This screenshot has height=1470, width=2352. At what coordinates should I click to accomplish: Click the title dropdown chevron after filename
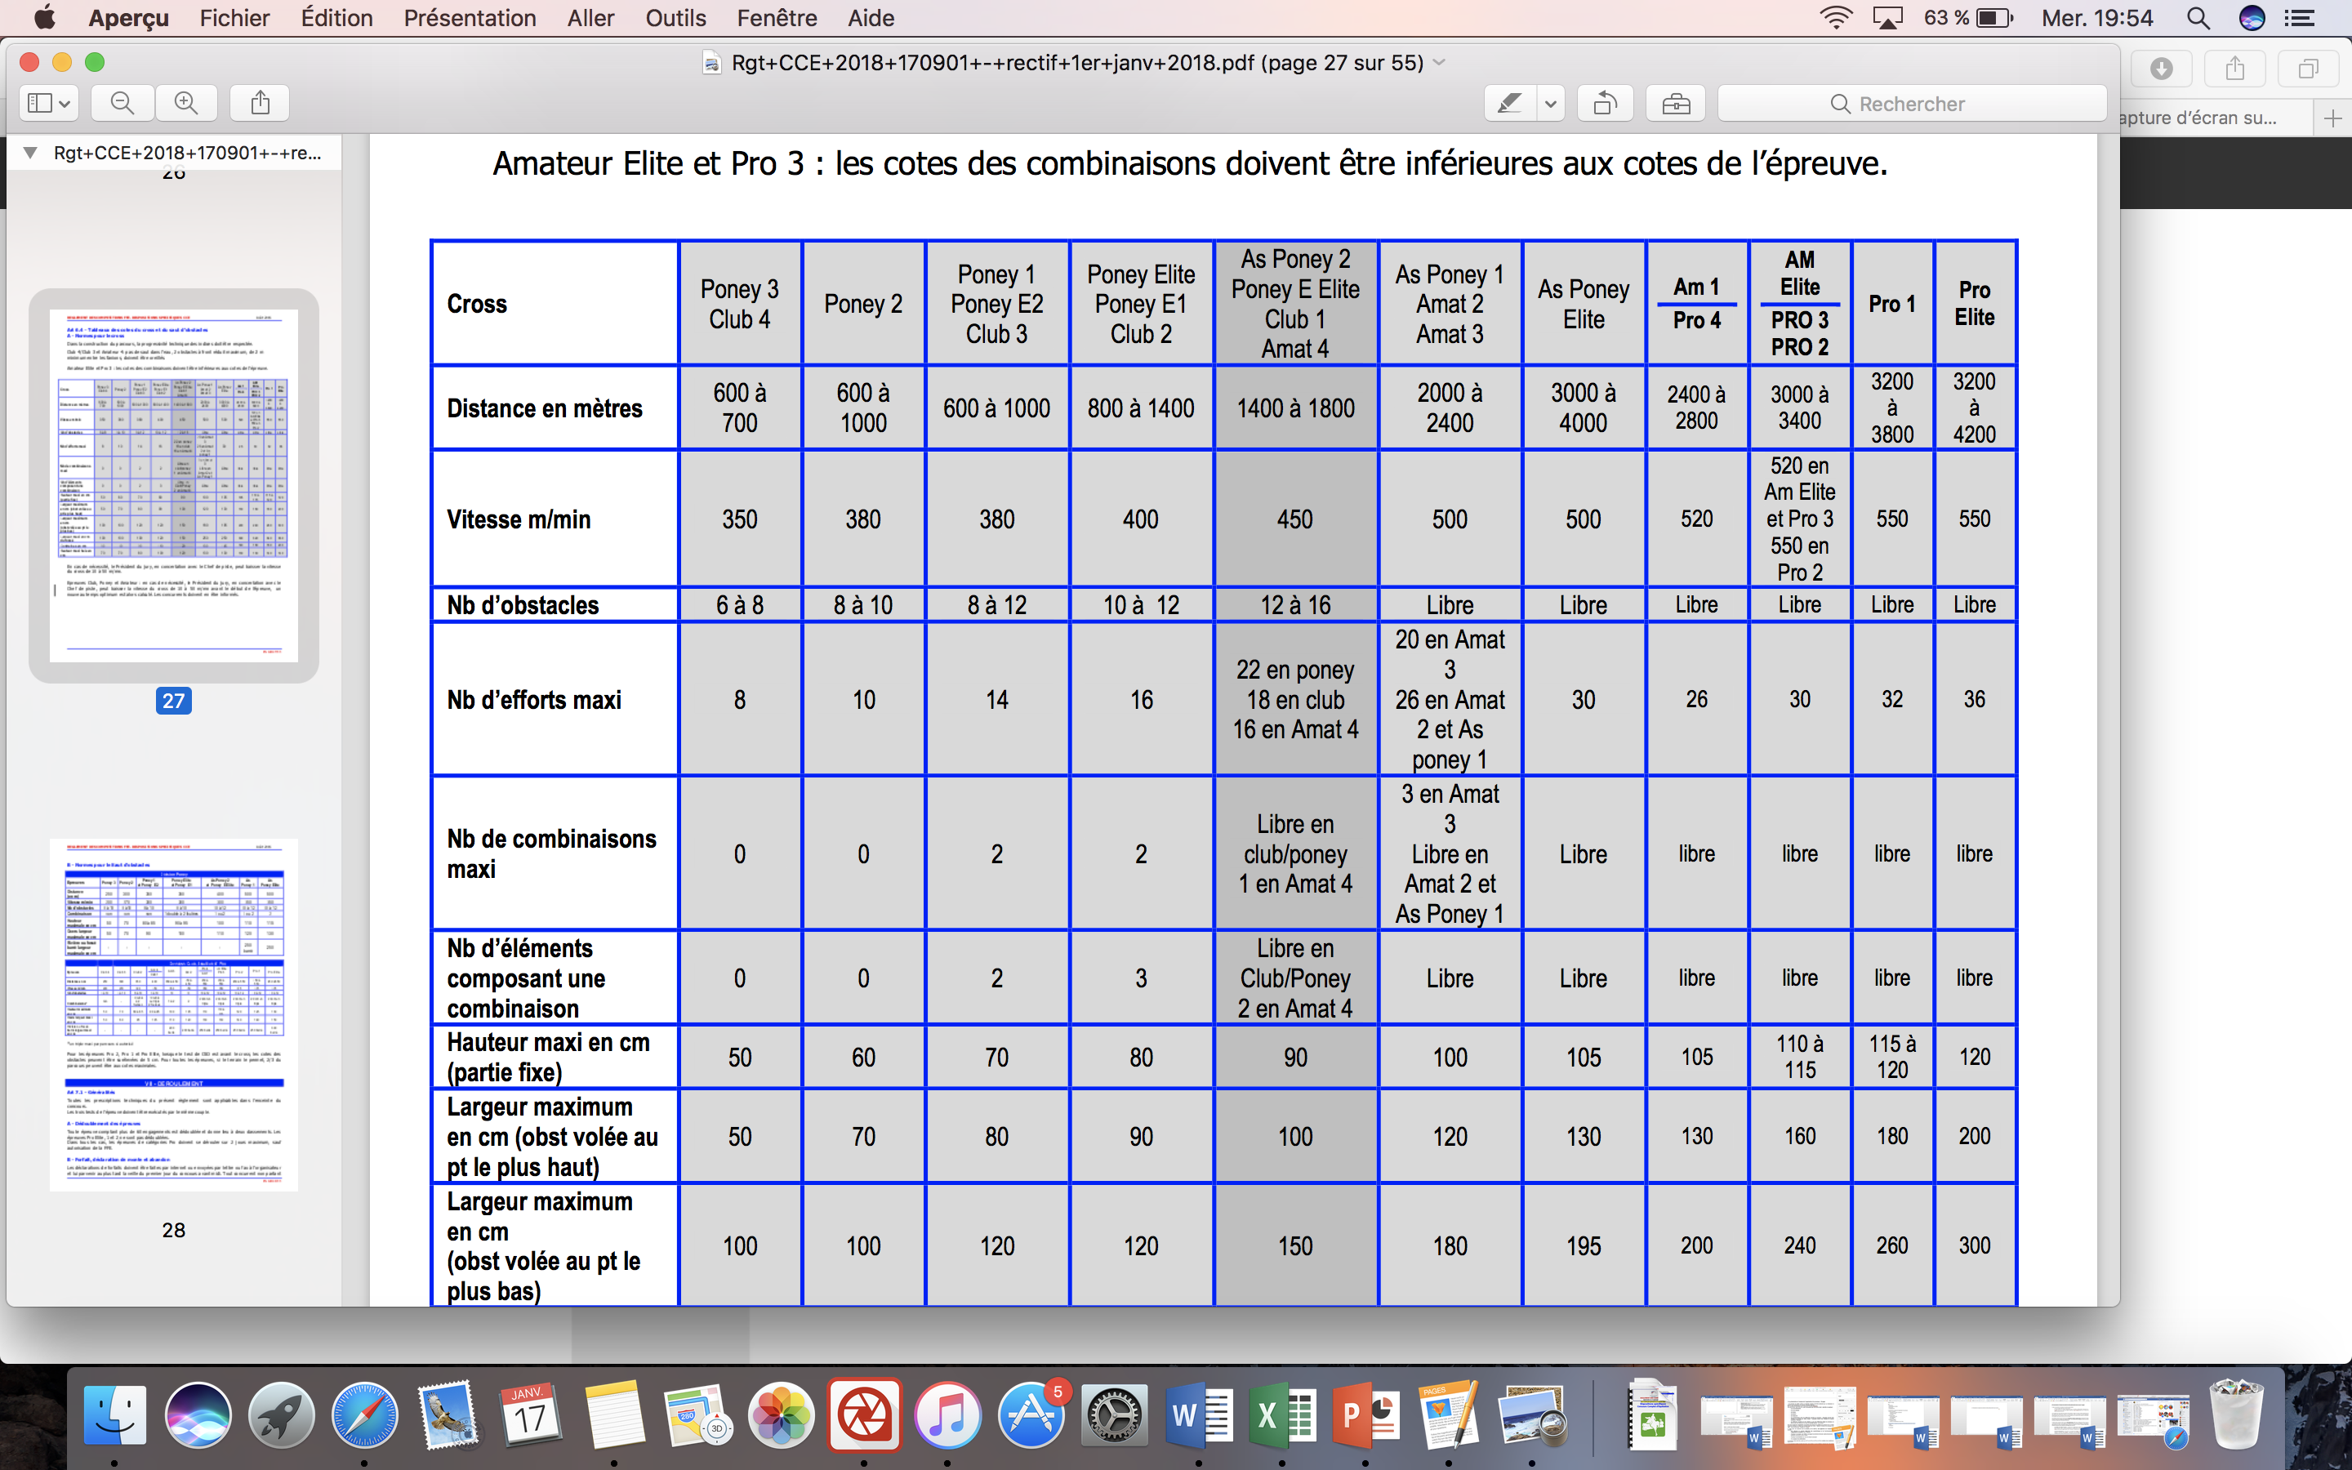click(x=1441, y=63)
